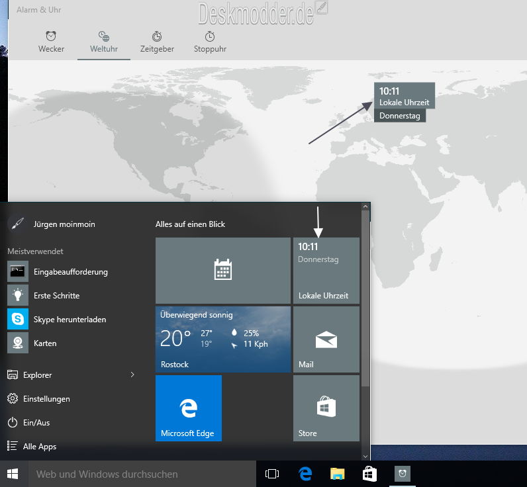Switch to the Stoppuhr tab
Viewport: 527px width, 487px height.
click(210, 42)
